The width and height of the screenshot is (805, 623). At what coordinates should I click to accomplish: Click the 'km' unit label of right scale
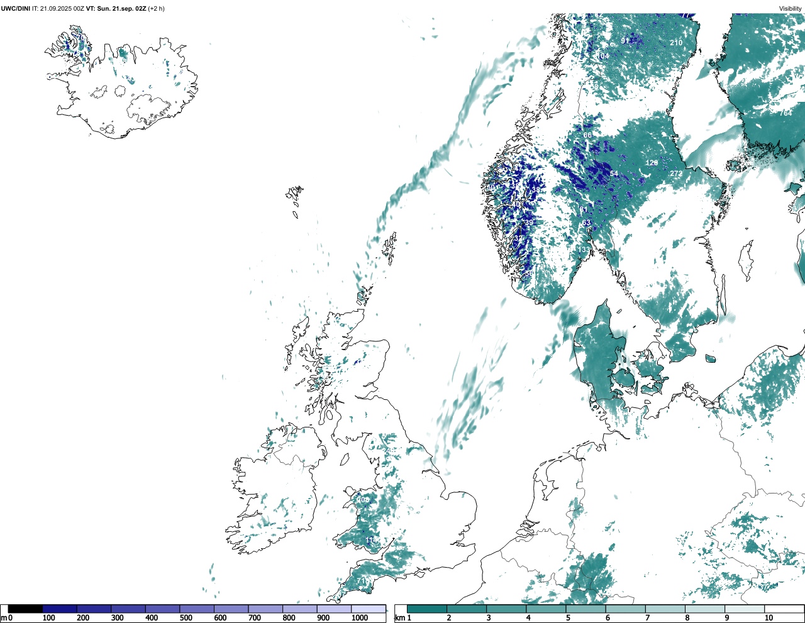[400, 618]
